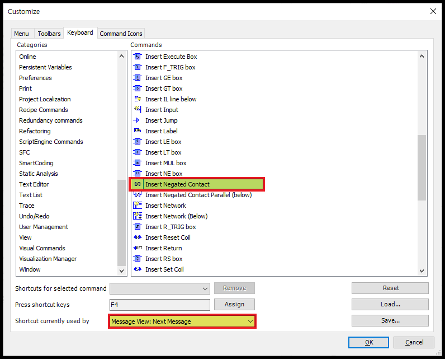Screen dimensions: 445x359
Task: Click the Press shortcut keys field
Action: (x=160, y=305)
